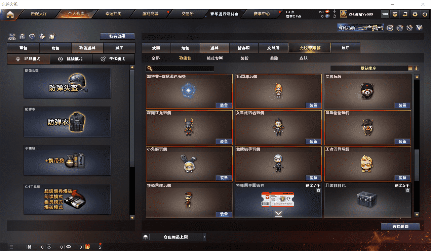Open the settings gear icon

[x=415, y=14]
